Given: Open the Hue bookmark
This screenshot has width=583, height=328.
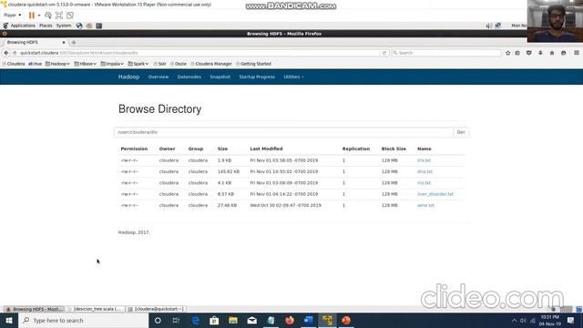Looking at the screenshot, I should point(35,64).
